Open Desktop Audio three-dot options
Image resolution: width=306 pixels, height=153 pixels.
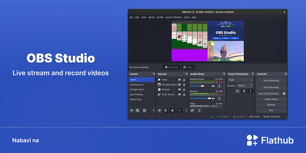tap(219, 86)
